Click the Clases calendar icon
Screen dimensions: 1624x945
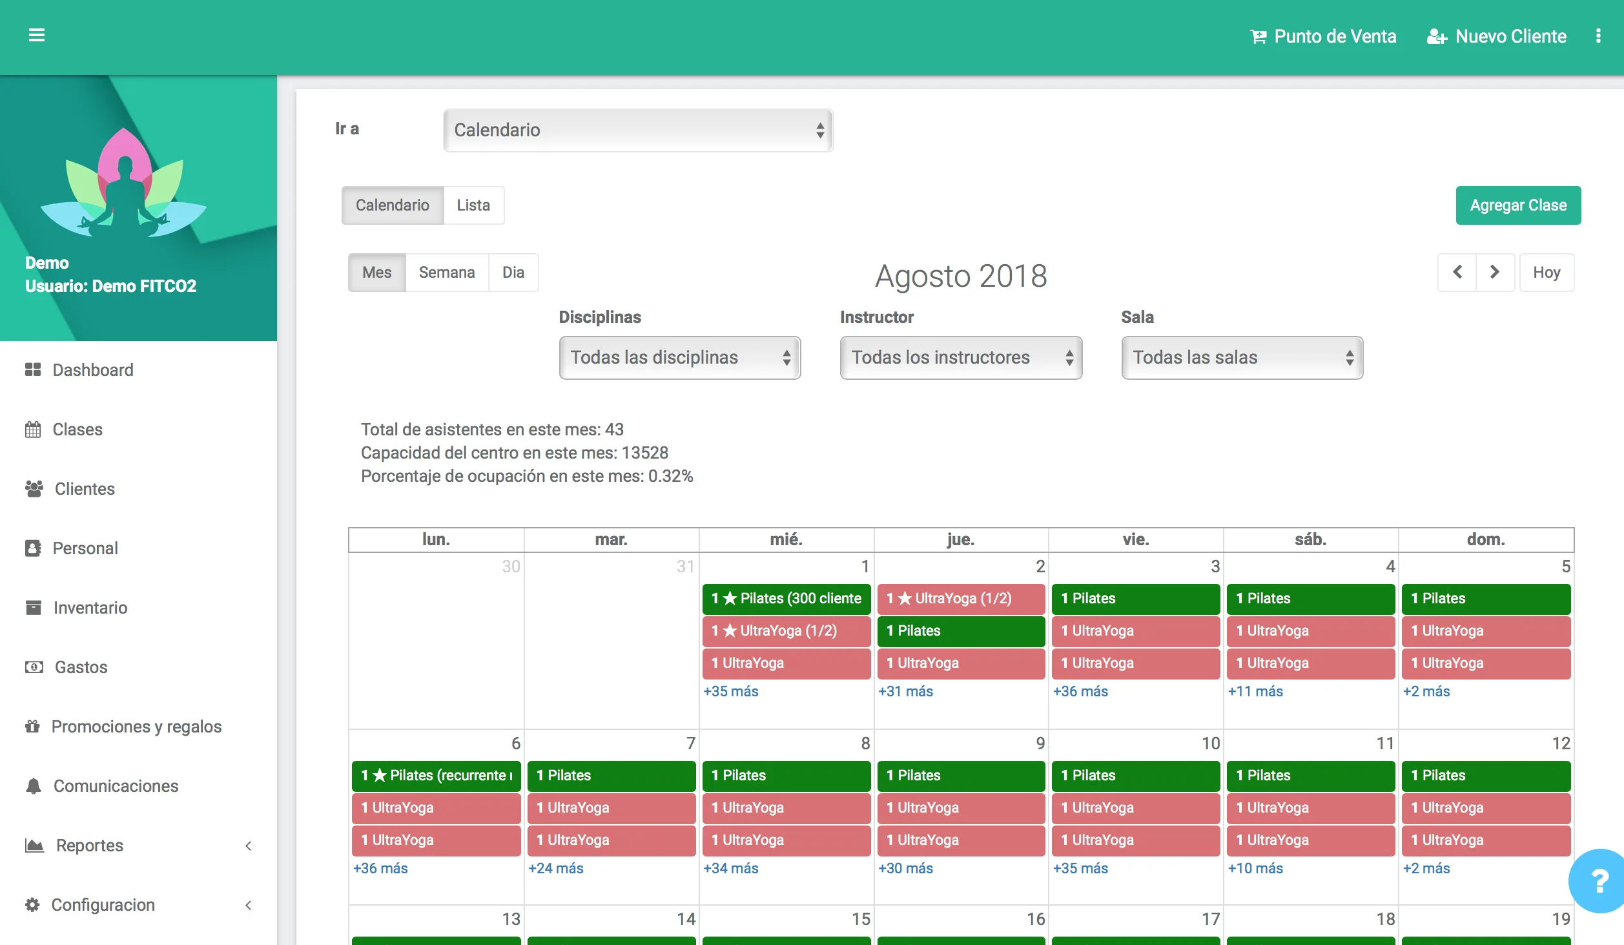click(33, 429)
